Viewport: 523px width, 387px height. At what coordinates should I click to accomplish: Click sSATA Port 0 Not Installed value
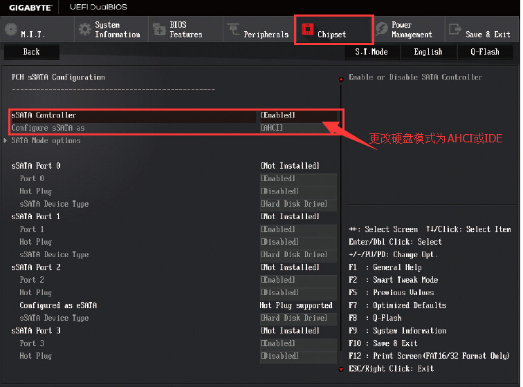pos(290,166)
